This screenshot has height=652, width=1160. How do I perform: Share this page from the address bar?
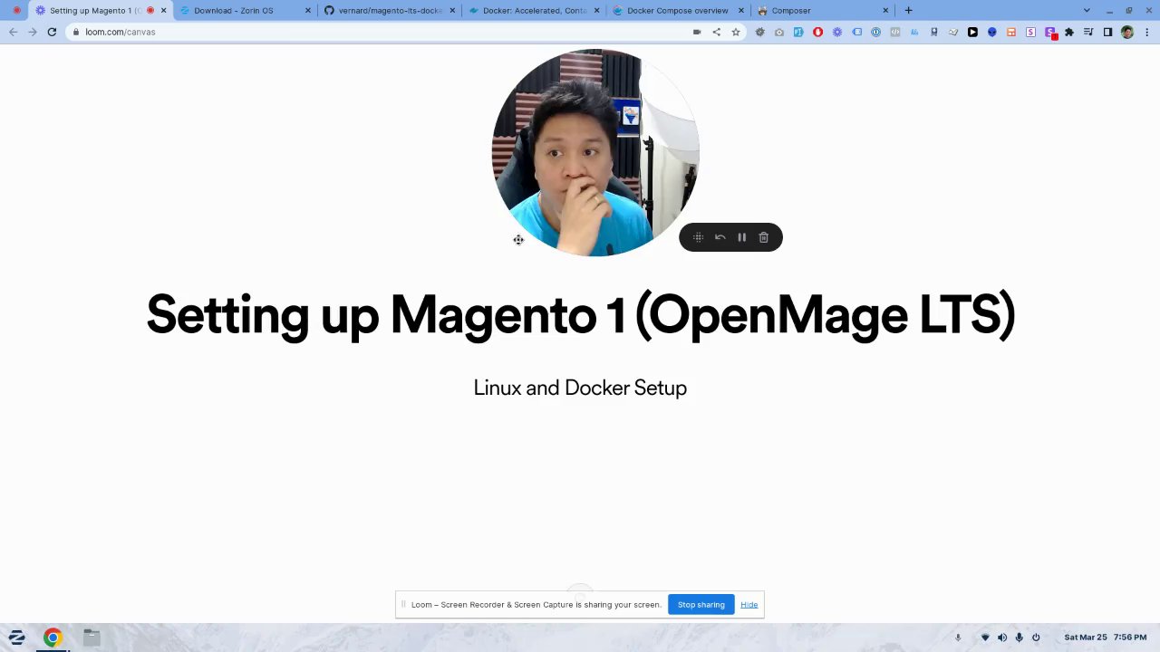pos(716,32)
